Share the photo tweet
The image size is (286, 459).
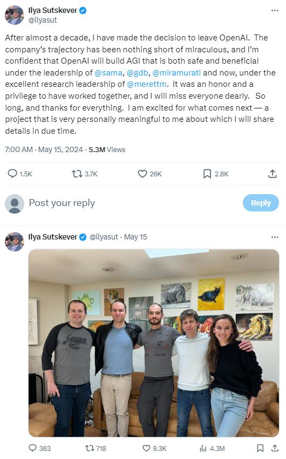275,448
